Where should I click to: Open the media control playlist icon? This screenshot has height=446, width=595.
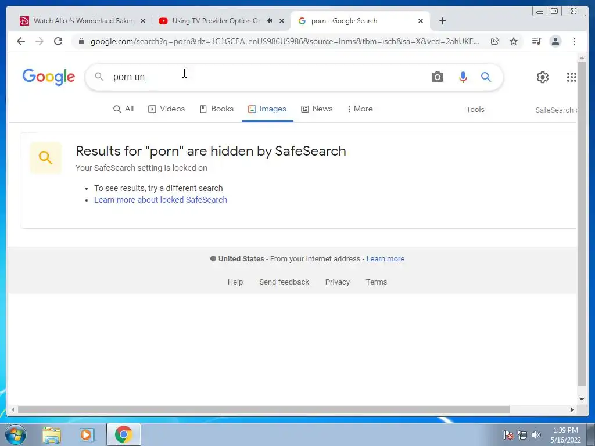[536, 41]
